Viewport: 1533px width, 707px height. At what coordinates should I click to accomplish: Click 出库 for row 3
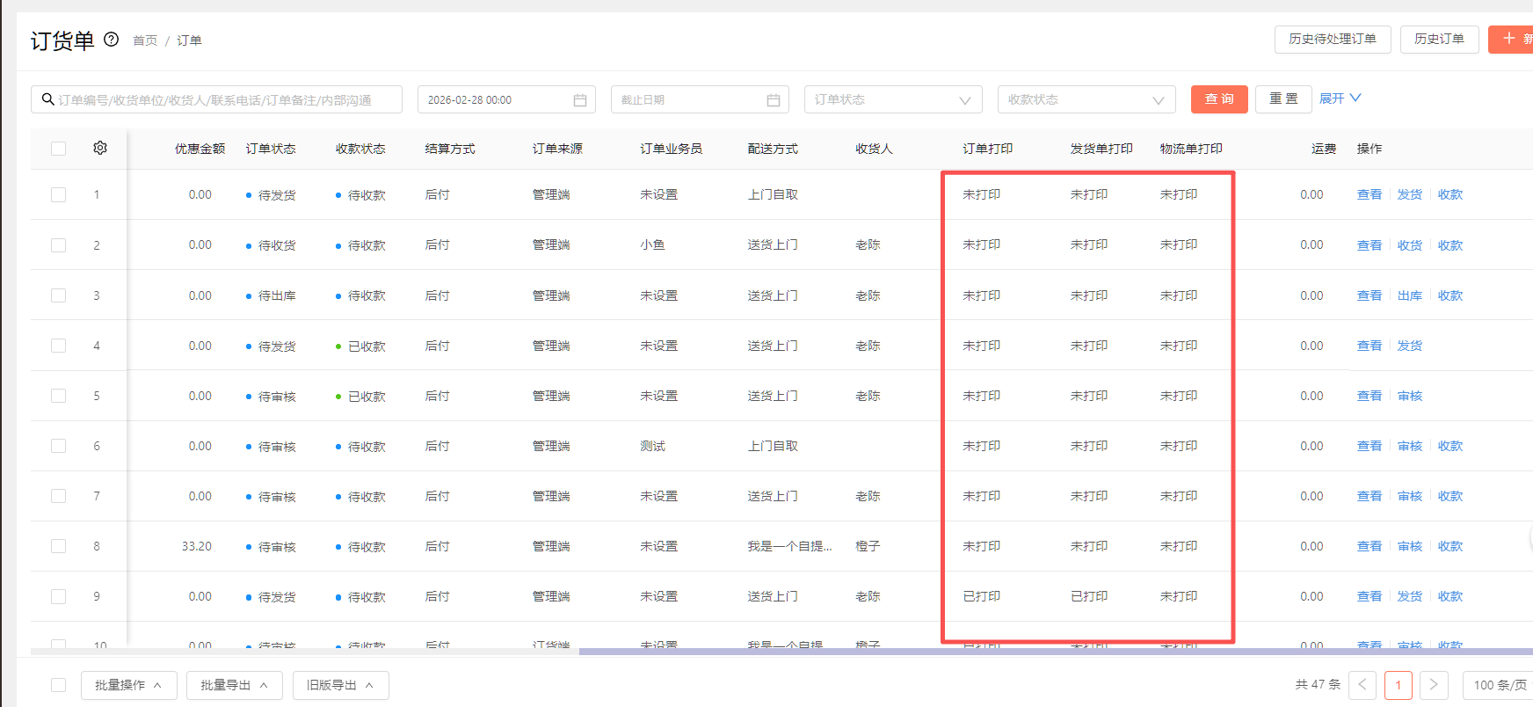[1410, 295]
